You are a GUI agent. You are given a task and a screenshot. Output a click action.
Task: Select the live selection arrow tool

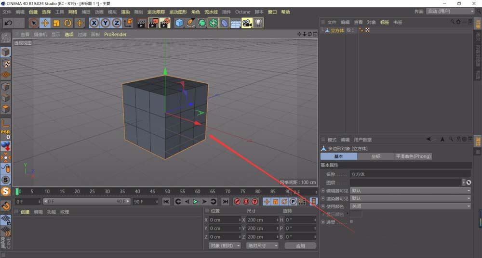tap(34, 23)
